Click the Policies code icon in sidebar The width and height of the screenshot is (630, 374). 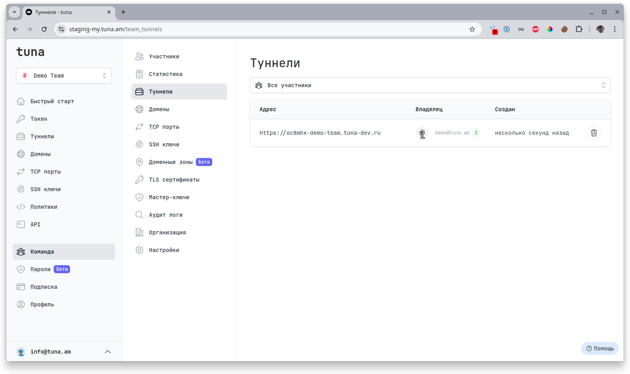pyautogui.click(x=21, y=207)
